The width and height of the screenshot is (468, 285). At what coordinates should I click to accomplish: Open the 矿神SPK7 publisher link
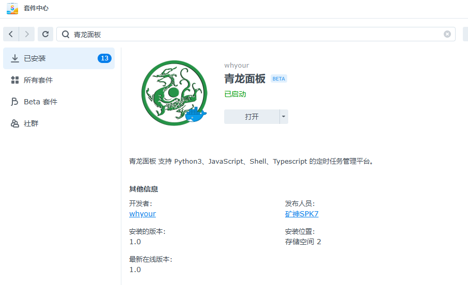302,214
